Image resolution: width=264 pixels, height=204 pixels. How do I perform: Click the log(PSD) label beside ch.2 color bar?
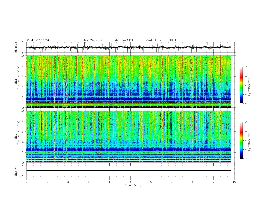(x=249, y=142)
